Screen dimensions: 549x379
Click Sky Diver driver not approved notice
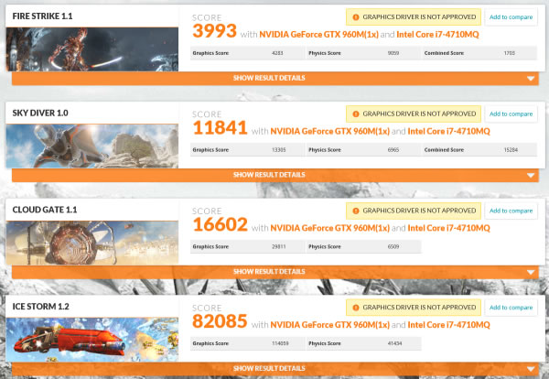(414, 114)
